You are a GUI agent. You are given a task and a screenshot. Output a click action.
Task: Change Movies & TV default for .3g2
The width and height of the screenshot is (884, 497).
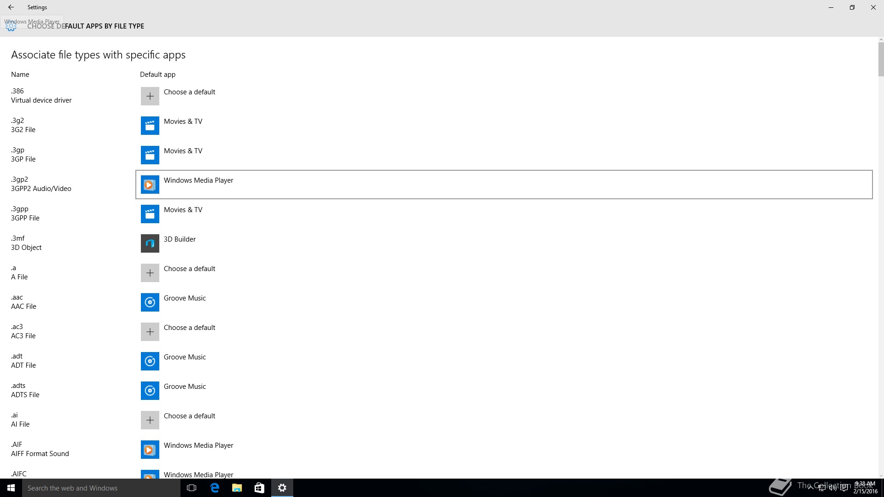coord(504,126)
